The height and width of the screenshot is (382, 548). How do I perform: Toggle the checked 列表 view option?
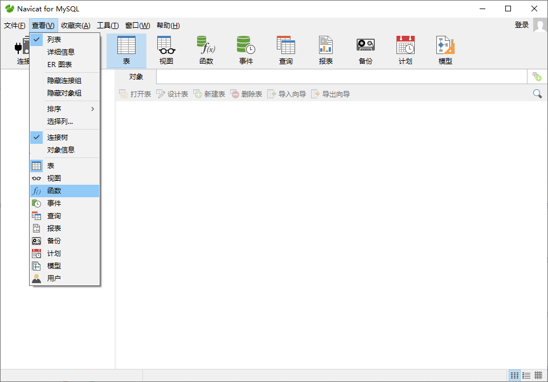point(65,40)
